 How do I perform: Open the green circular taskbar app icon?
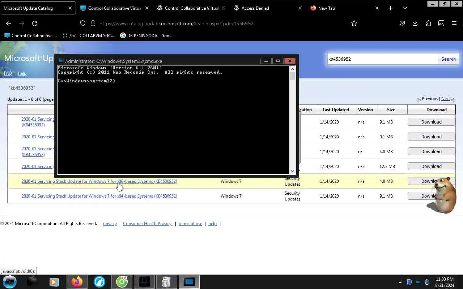click(122, 282)
